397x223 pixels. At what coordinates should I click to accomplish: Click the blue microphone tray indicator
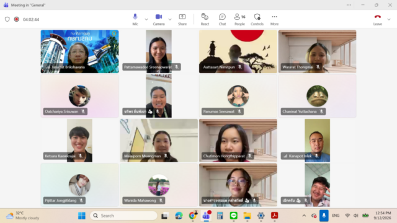pyautogui.click(x=324, y=216)
